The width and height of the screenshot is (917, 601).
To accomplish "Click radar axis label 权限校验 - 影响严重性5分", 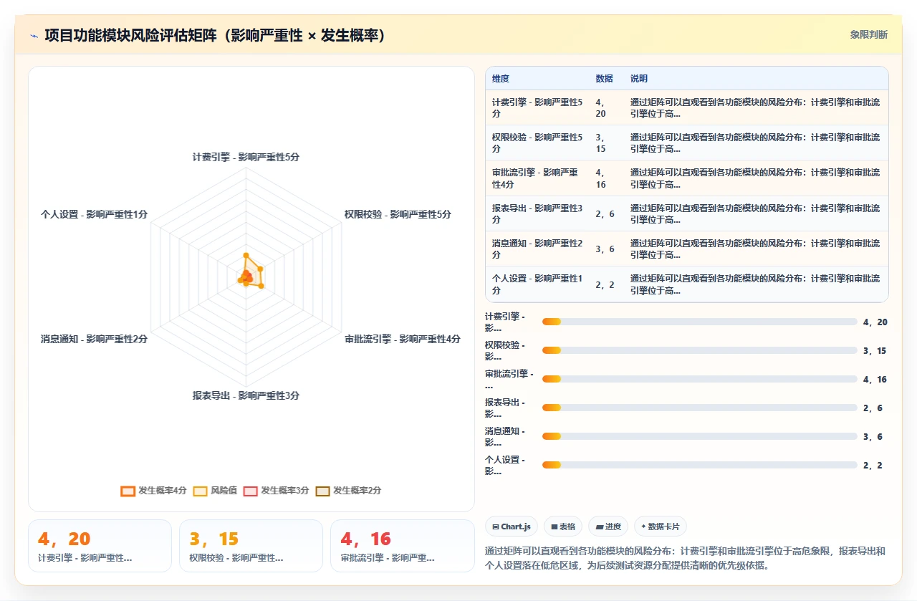I will 398,214.
